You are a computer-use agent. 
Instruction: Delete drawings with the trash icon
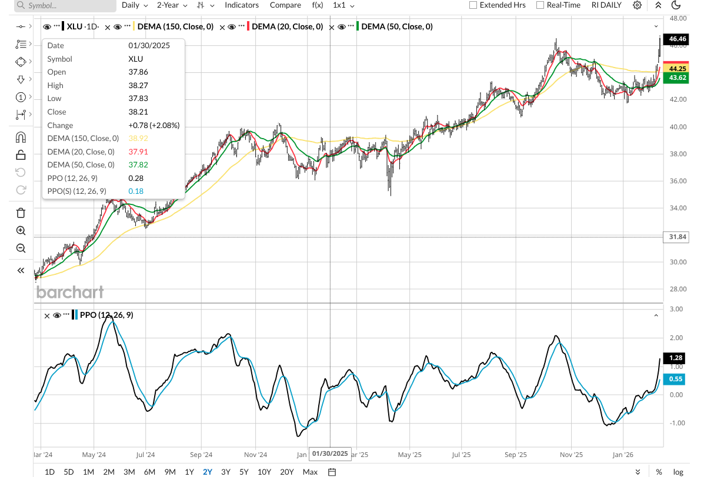pyautogui.click(x=21, y=213)
